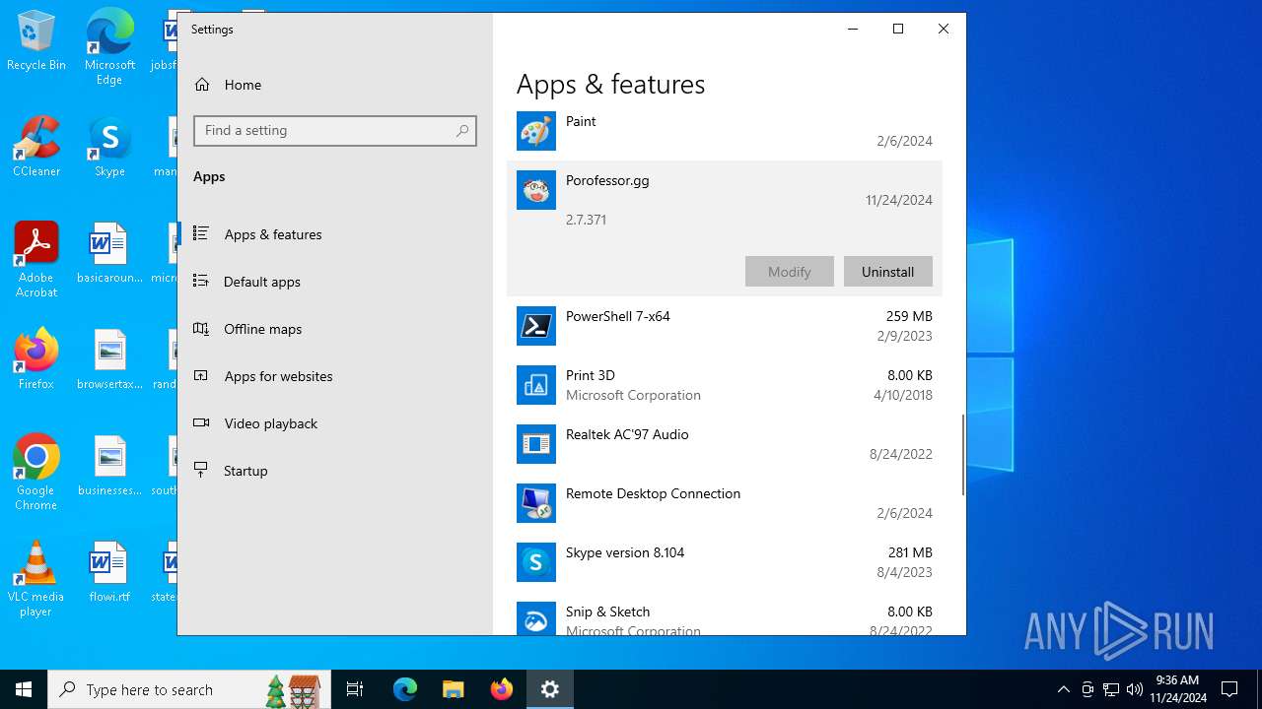
Task: Open the notification center
Action: [x=1229, y=689]
